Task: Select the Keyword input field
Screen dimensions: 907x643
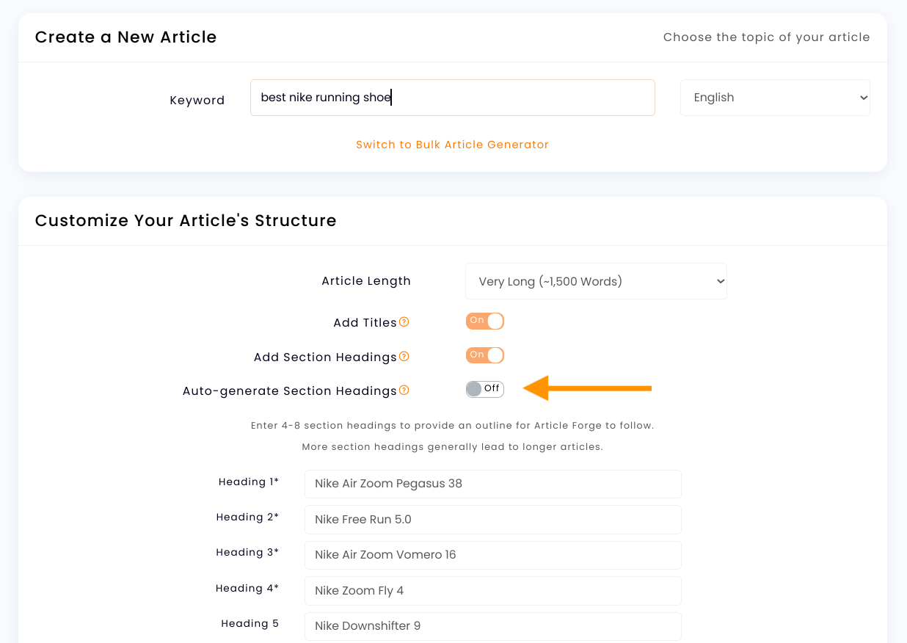Action: (x=452, y=97)
